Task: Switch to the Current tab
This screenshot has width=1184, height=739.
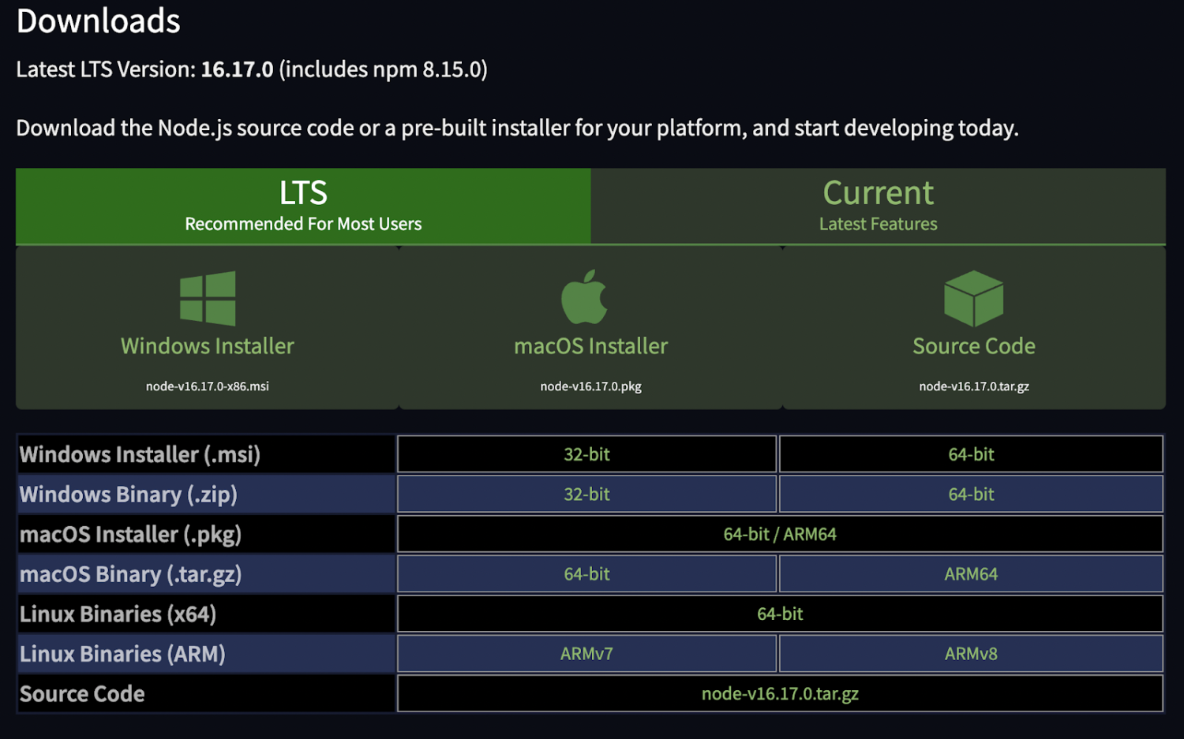Action: point(878,205)
